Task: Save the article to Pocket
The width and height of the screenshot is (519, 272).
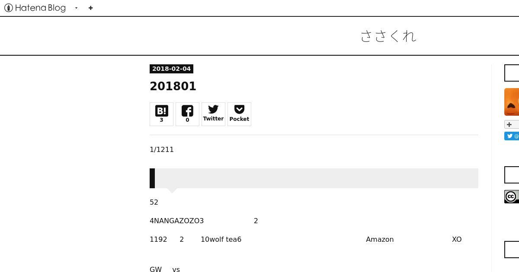Action: [x=239, y=114]
